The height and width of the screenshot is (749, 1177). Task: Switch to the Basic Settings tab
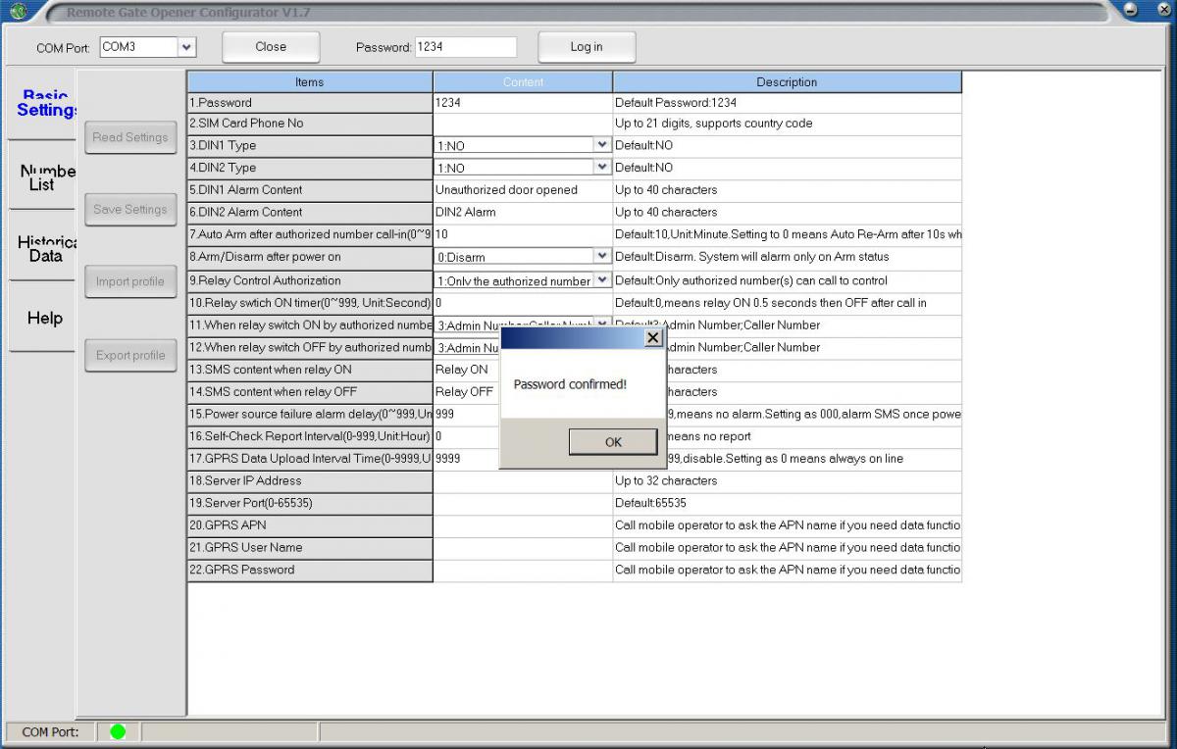[45, 104]
